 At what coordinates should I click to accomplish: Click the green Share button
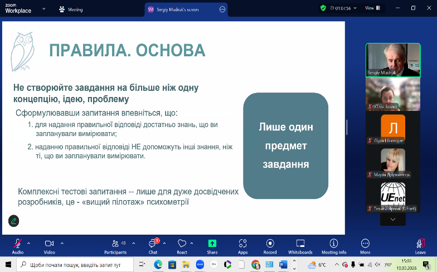(x=212, y=244)
